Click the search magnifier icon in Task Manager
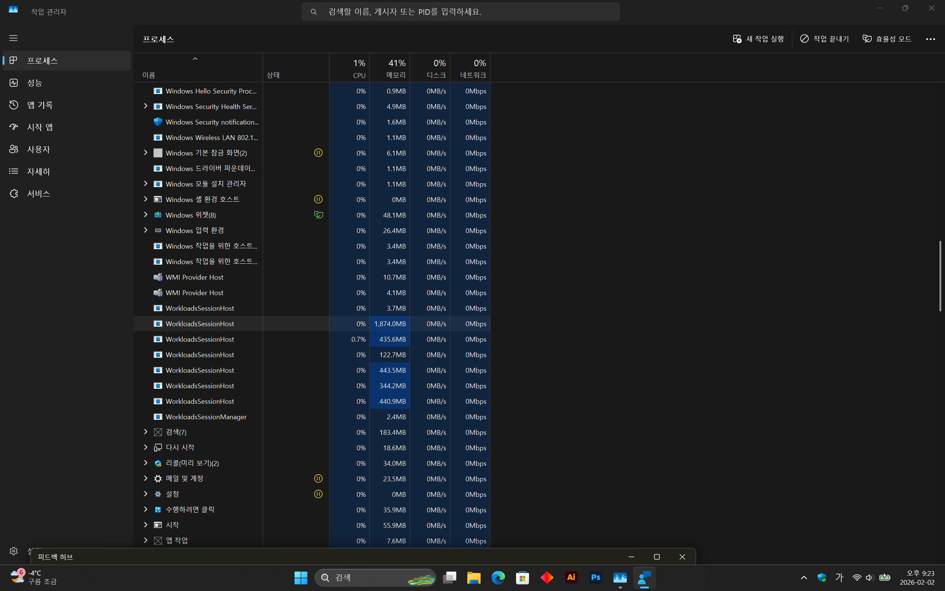The image size is (945, 591). point(313,12)
